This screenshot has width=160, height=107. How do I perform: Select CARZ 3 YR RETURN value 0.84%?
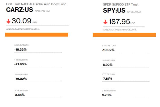[20, 95]
